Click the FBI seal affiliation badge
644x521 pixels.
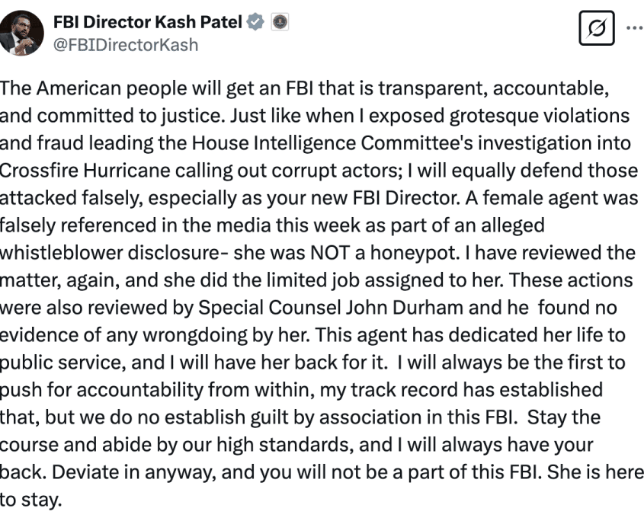point(280,23)
